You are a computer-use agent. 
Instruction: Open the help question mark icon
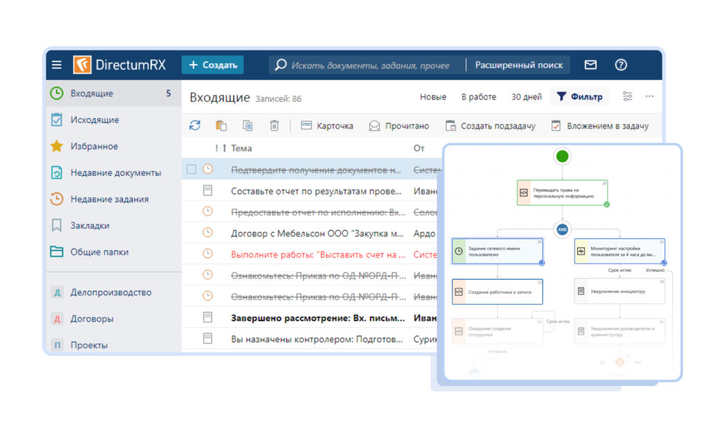pos(621,64)
